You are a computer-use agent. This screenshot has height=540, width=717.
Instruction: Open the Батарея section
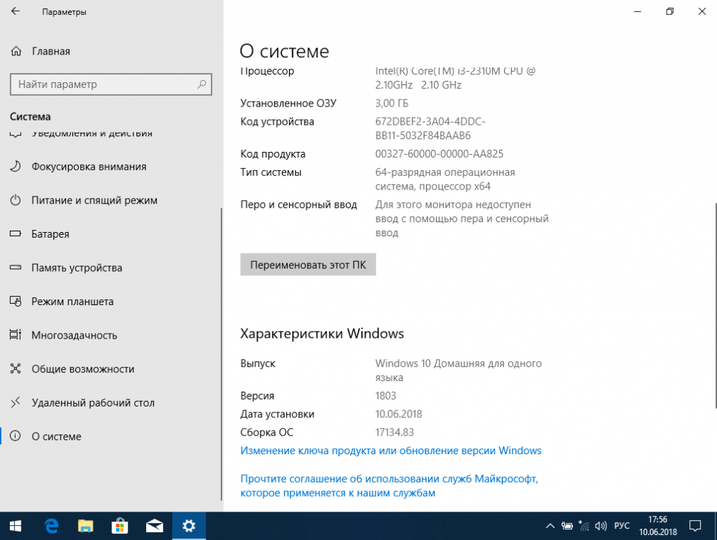50,234
